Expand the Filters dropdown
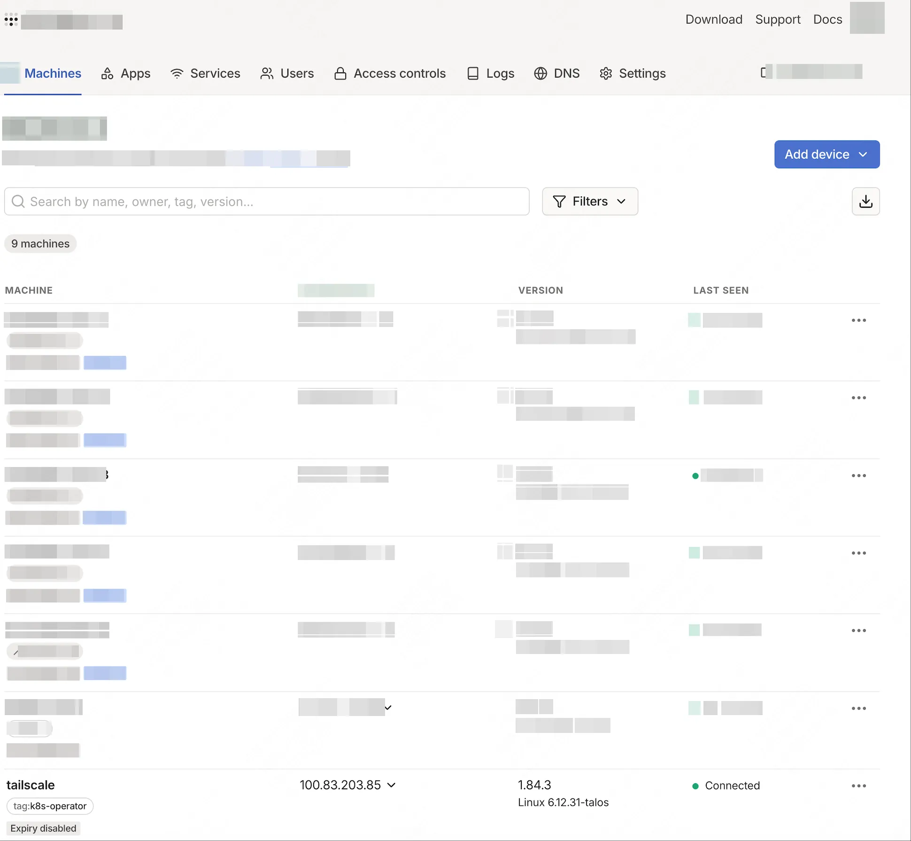The width and height of the screenshot is (911, 841). point(590,202)
